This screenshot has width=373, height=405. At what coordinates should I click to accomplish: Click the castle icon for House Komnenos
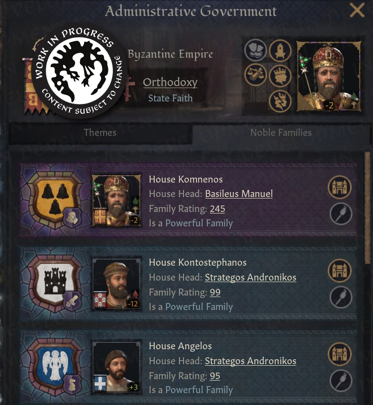point(340,187)
